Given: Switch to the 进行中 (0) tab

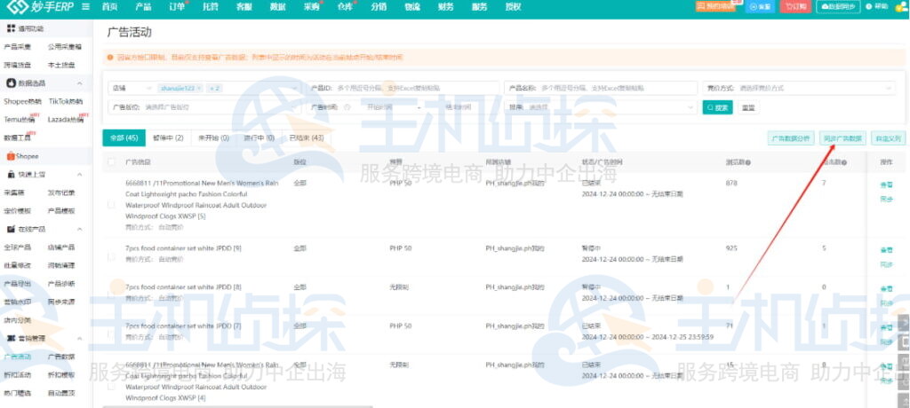Looking at the screenshot, I should click(259, 138).
